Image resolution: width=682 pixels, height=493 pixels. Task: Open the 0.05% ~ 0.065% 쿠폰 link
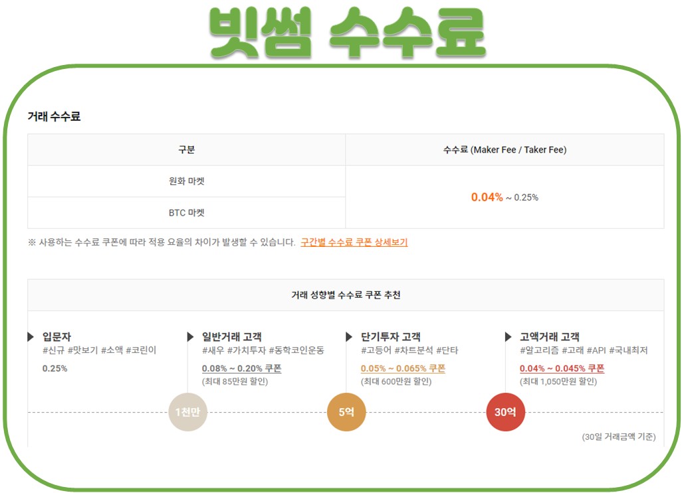[x=403, y=368]
